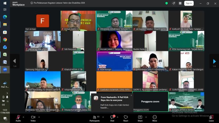Select Ermalis_MTsN 6 Kerinci tile
The width and height of the screenshot is (219, 123).
pos(186,101)
